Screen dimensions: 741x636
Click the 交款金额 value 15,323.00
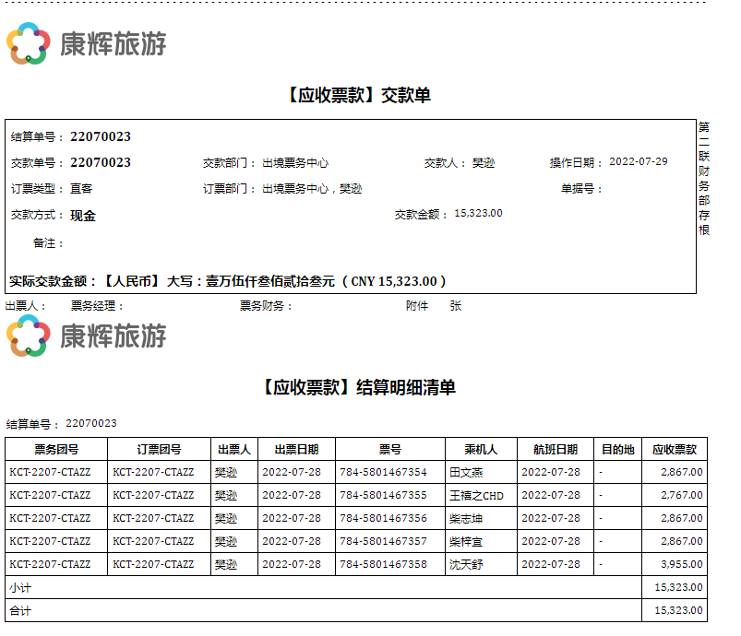click(478, 214)
